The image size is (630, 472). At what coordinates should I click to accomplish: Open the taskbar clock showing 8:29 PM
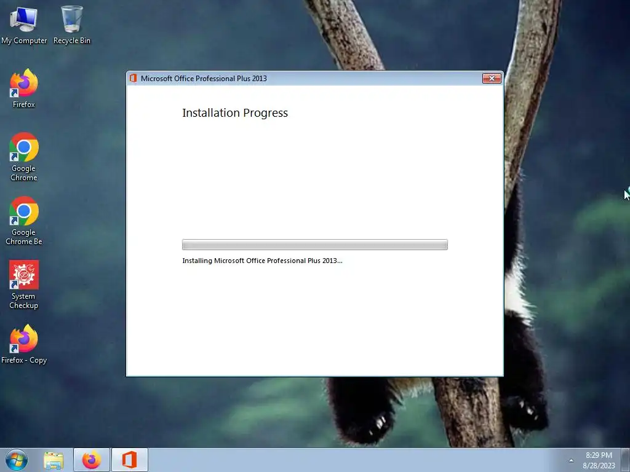(599, 460)
